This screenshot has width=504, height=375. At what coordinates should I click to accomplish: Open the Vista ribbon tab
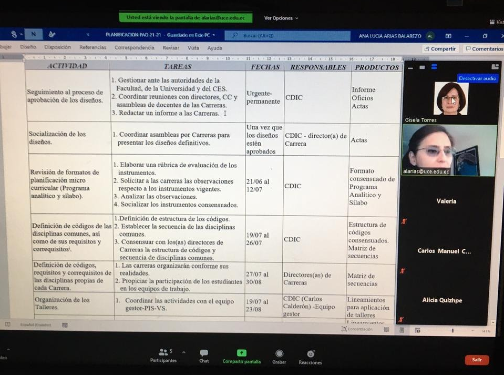point(193,47)
